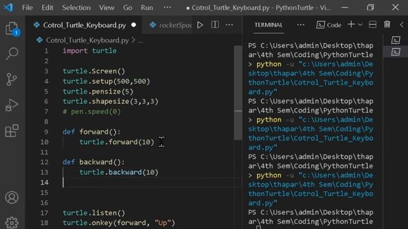408x229 pixels.
Task: Click Cotrol_Turtle_Keyboard.py in breadcrumb
Action: 87,40
